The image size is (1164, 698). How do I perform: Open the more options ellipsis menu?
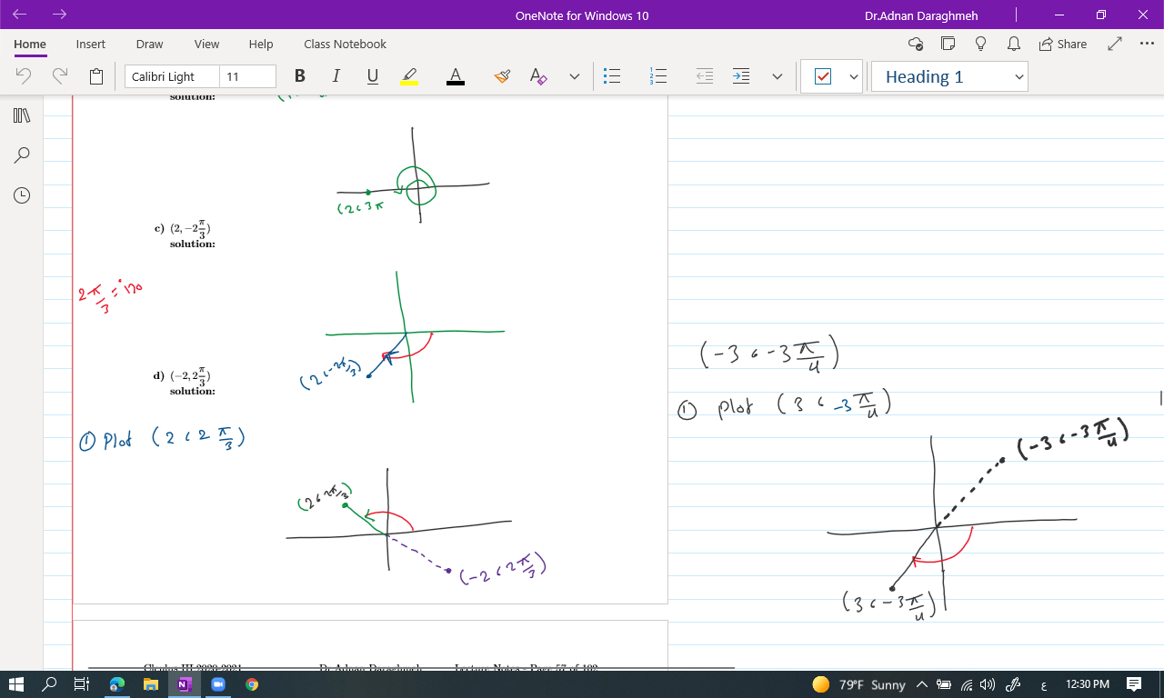click(x=1146, y=44)
